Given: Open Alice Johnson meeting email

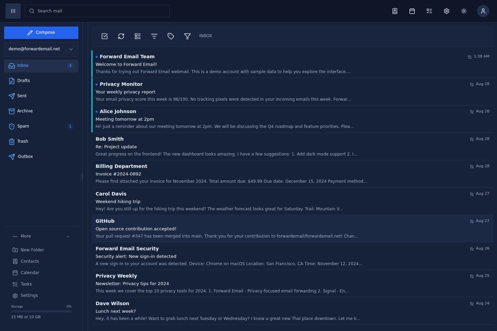Looking at the screenshot, I should tap(292, 119).
